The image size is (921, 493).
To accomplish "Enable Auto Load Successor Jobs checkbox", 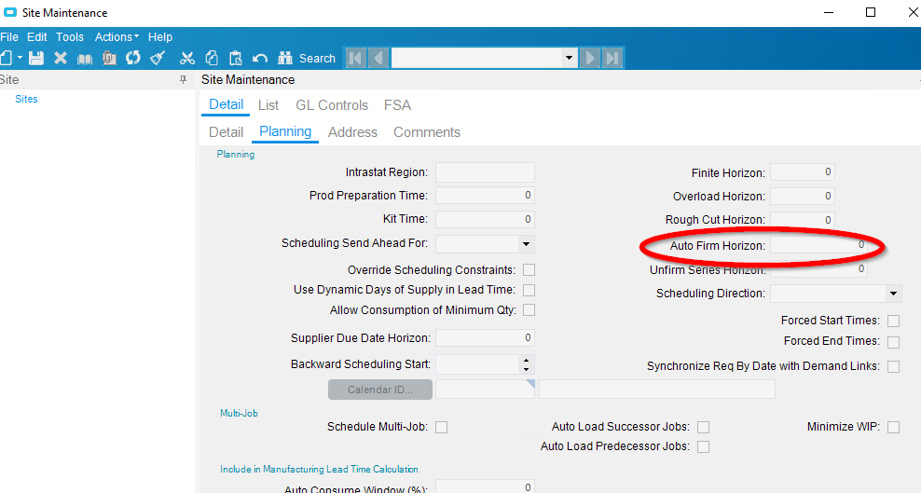I will click(x=703, y=427).
